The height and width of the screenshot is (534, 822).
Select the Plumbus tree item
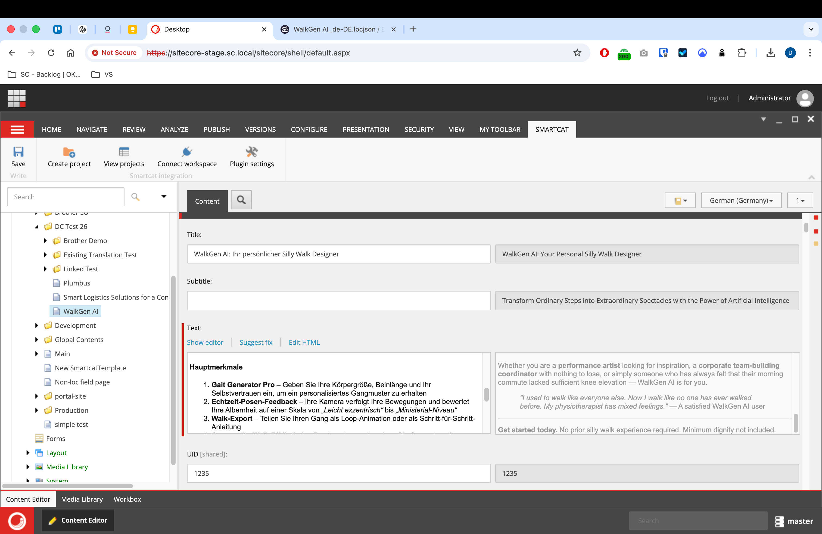(71, 283)
